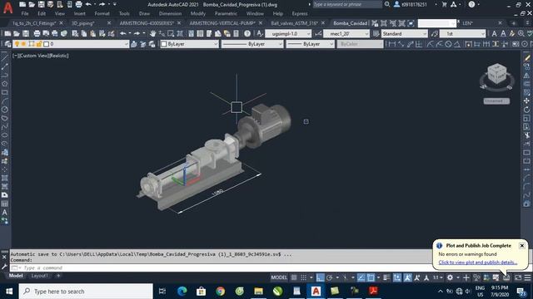Click the Help question mark icon
The width and height of the screenshot is (533, 299).
[x=247, y=33]
